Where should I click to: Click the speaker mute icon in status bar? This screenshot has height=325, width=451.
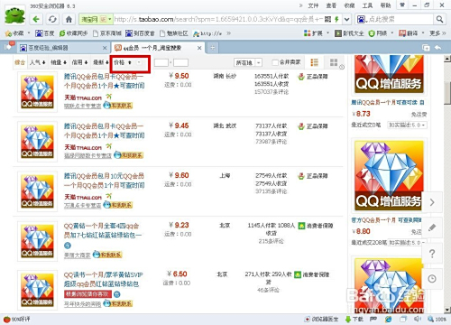(418, 319)
